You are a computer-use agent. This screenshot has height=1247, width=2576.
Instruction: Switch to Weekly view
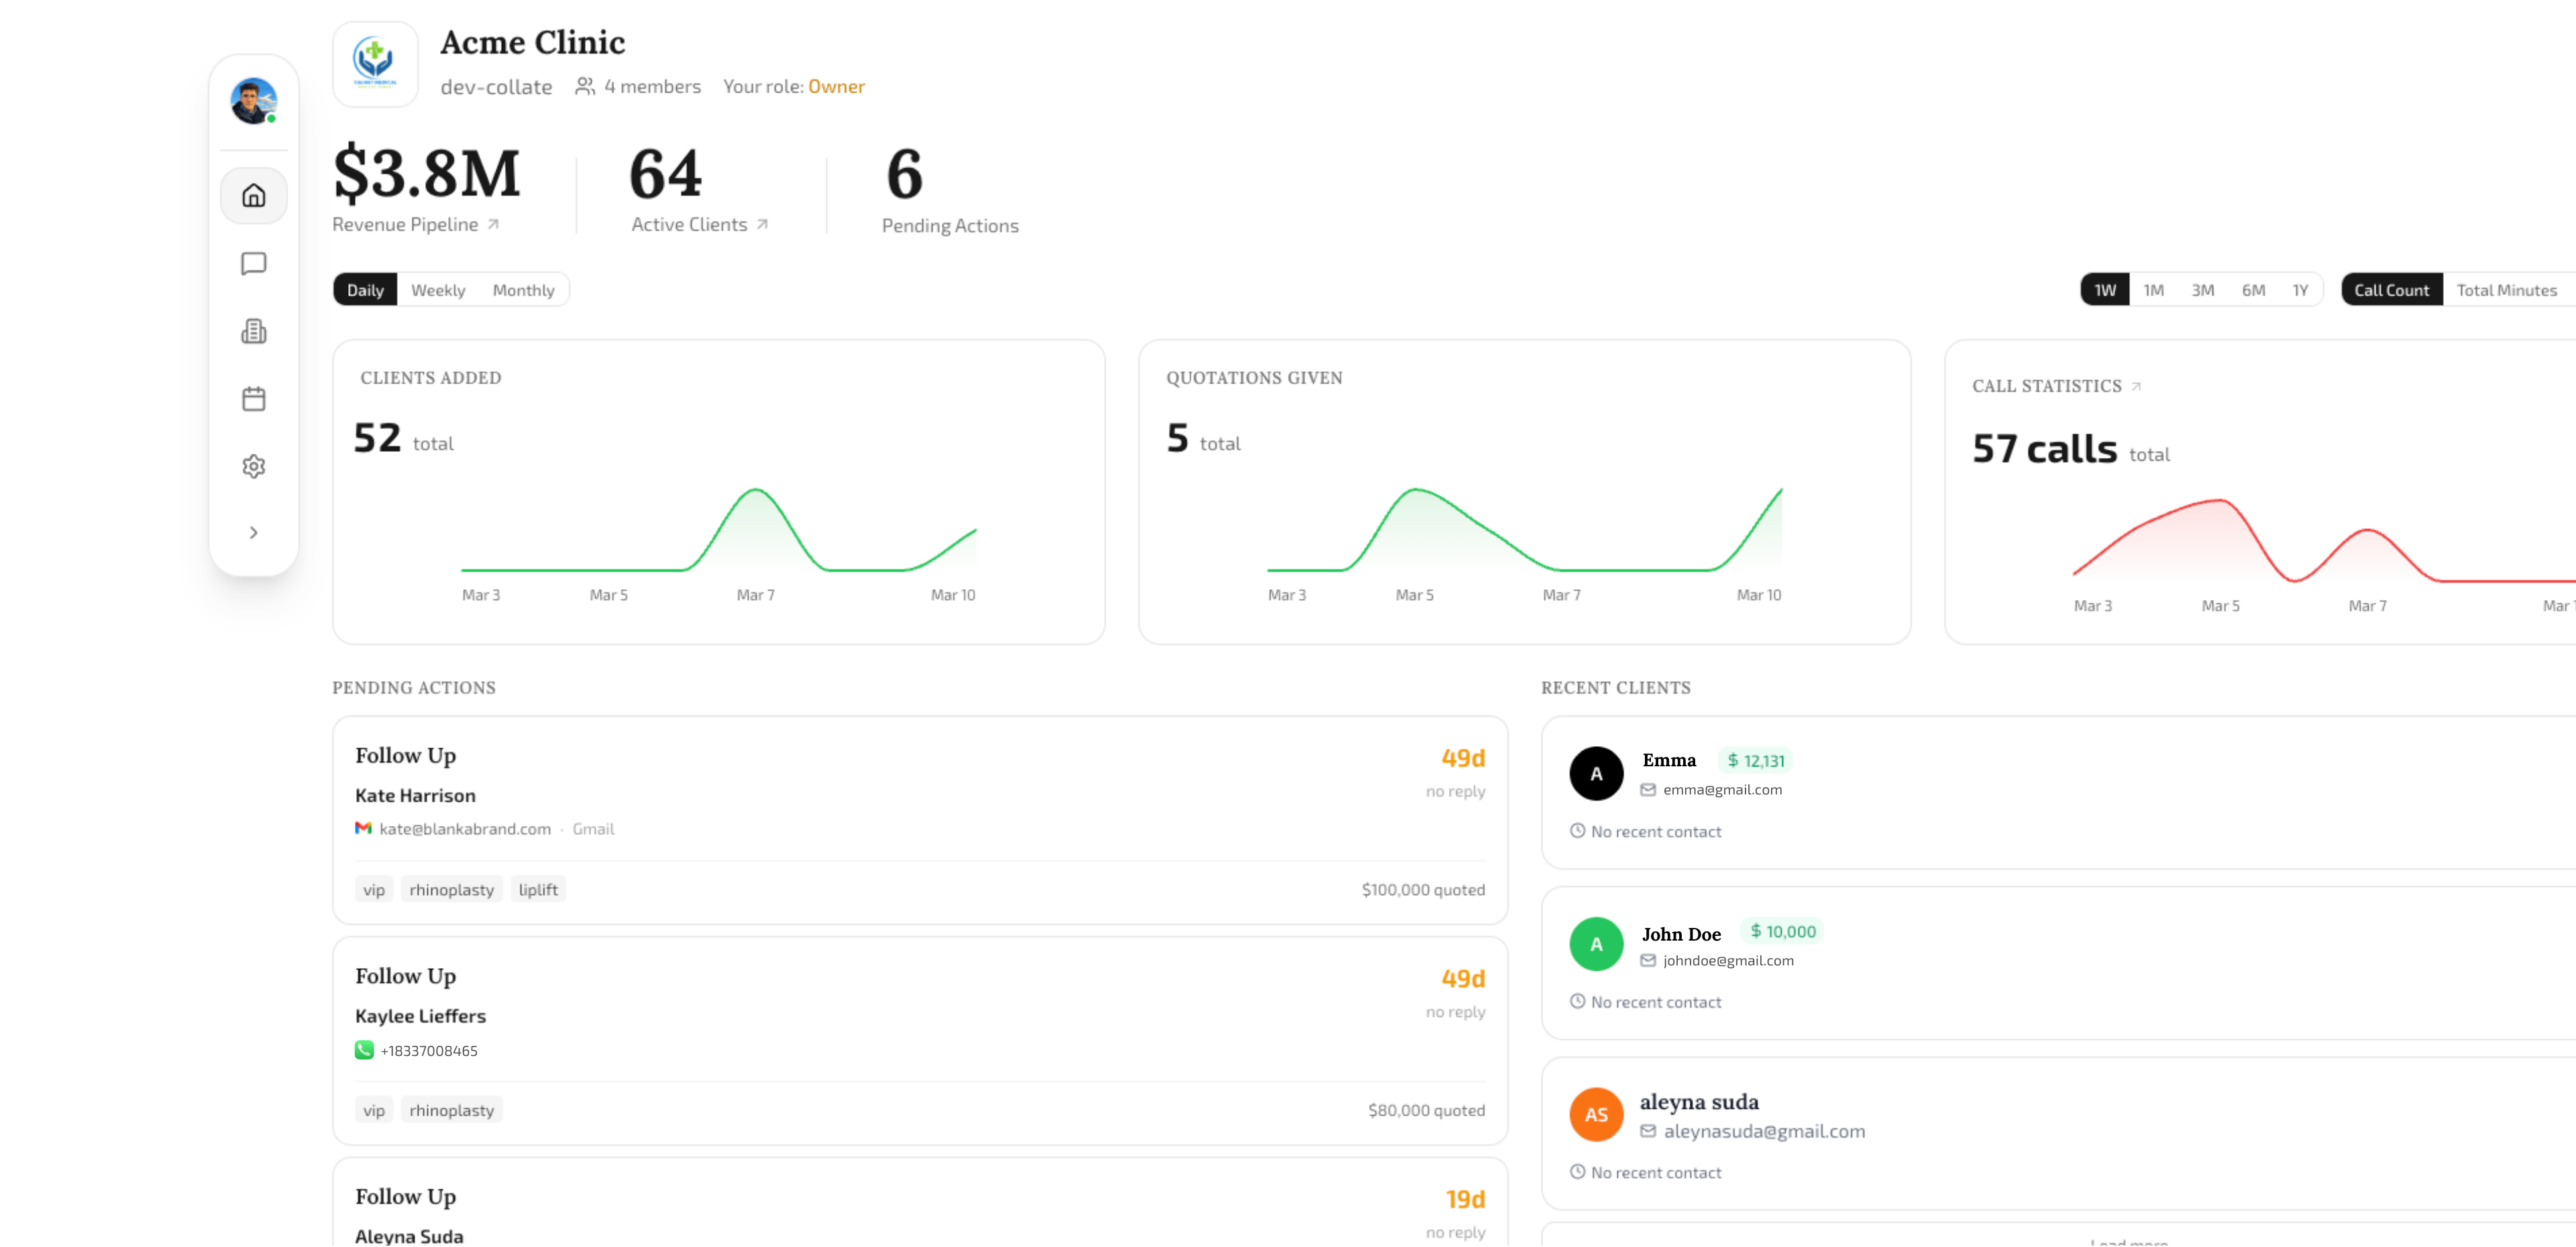coord(438,290)
